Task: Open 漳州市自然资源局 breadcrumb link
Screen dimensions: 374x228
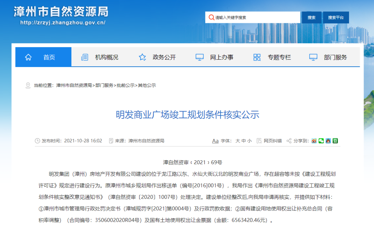Action: (x=74, y=85)
